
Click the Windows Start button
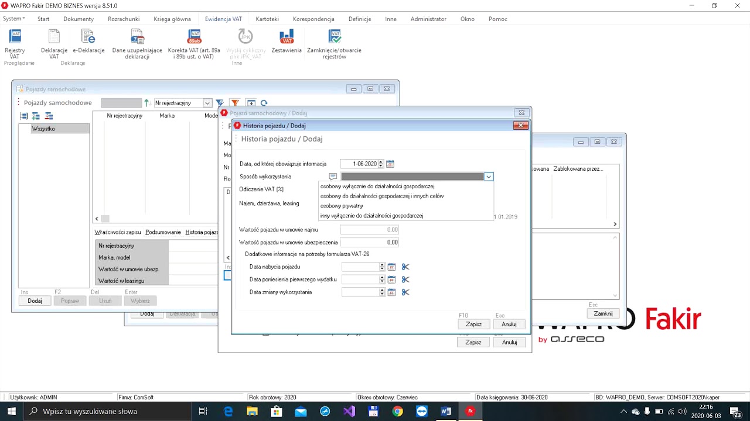point(12,411)
